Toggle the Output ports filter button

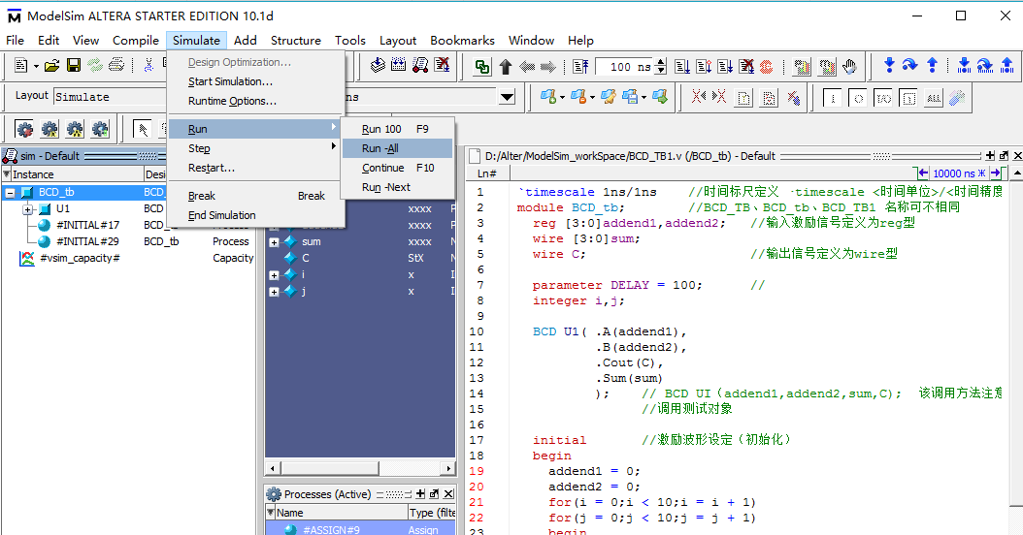coord(858,99)
